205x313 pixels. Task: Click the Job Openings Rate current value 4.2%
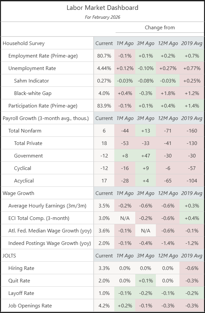(104, 306)
